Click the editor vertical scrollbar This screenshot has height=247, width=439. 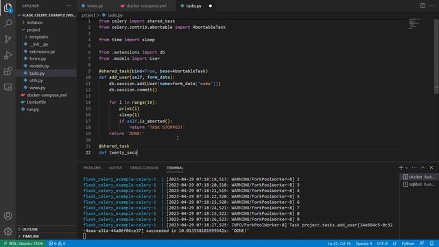point(436,56)
